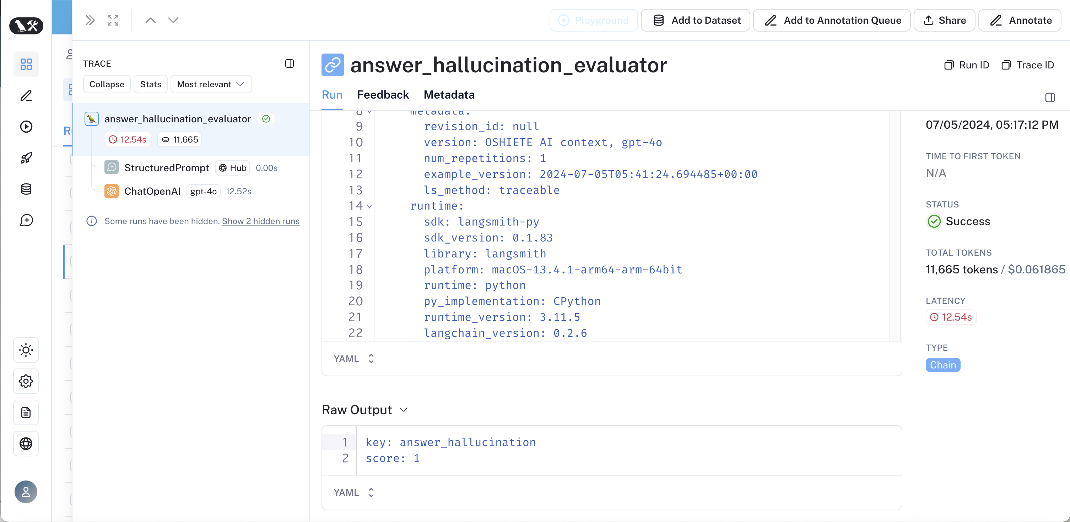
Task: Click the evaluator parrot icon in trace row
Action: (x=91, y=119)
